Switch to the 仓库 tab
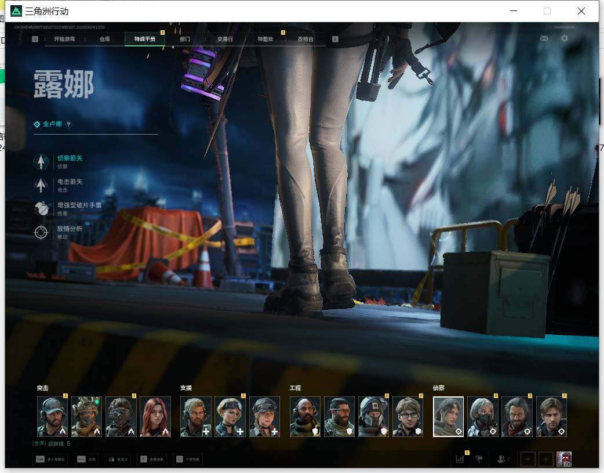 click(105, 39)
